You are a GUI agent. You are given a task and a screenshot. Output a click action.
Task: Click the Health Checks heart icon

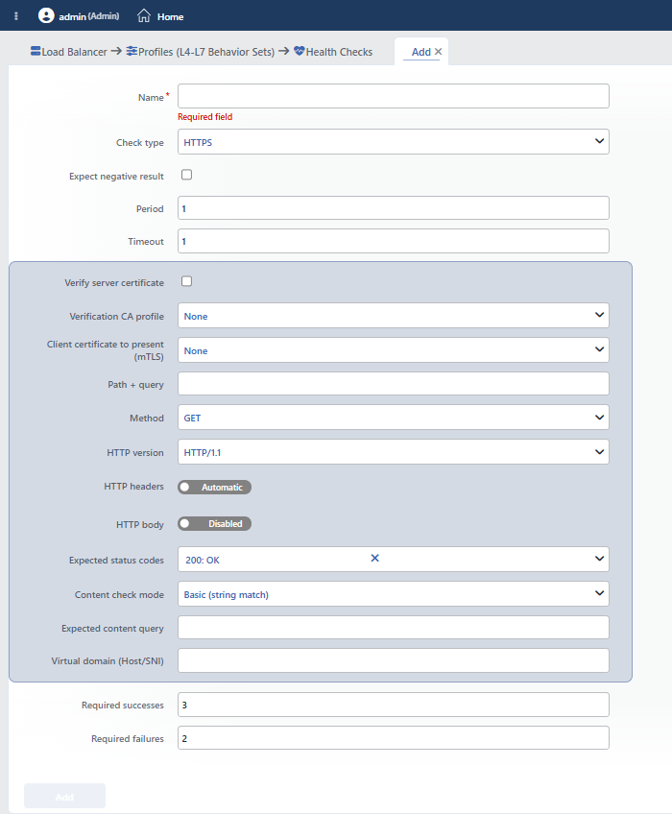[300, 51]
